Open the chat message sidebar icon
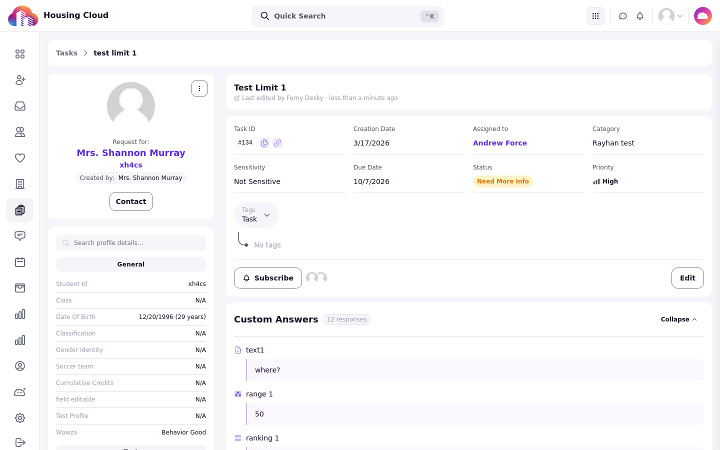This screenshot has width=720, height=450. [20, 236]
